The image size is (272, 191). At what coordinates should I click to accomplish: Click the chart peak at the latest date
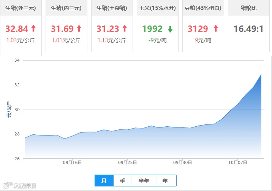tap(261, 75)
